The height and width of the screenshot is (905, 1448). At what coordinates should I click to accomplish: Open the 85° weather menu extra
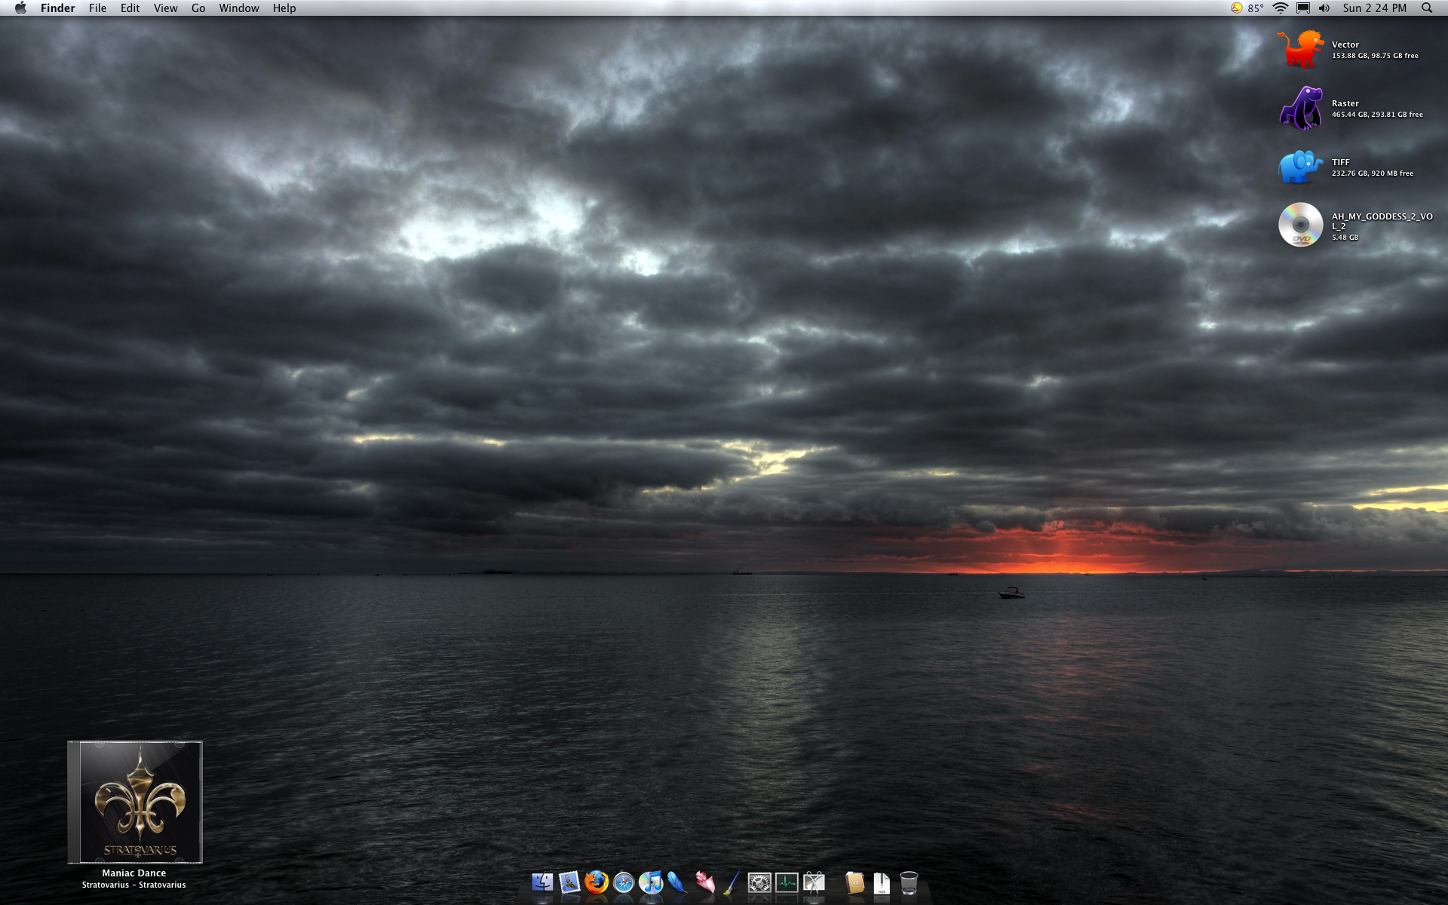pos(1247,8)
